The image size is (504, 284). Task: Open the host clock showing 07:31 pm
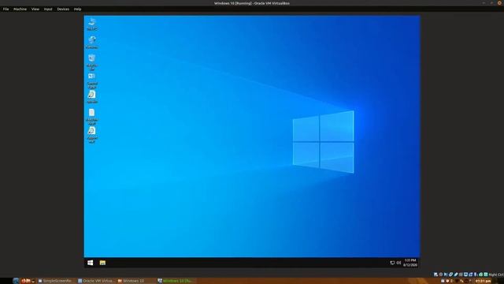coord(483,281)
